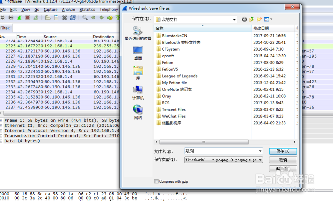The image size is (333, 201).
Task: Start a new capture with the green fin icon
Action: coord(19,18)
